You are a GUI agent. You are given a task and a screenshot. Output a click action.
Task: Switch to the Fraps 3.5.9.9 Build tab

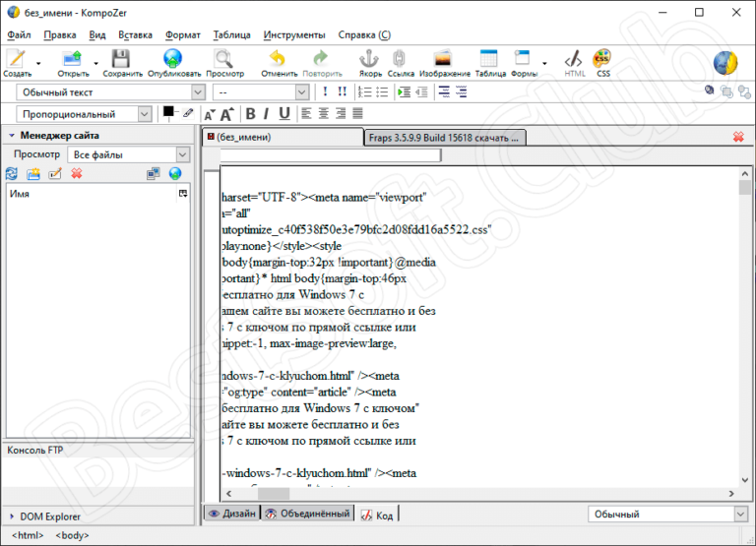445,138
